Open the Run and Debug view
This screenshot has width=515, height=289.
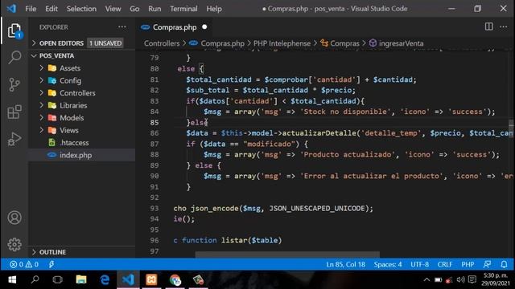pos(14,139)
